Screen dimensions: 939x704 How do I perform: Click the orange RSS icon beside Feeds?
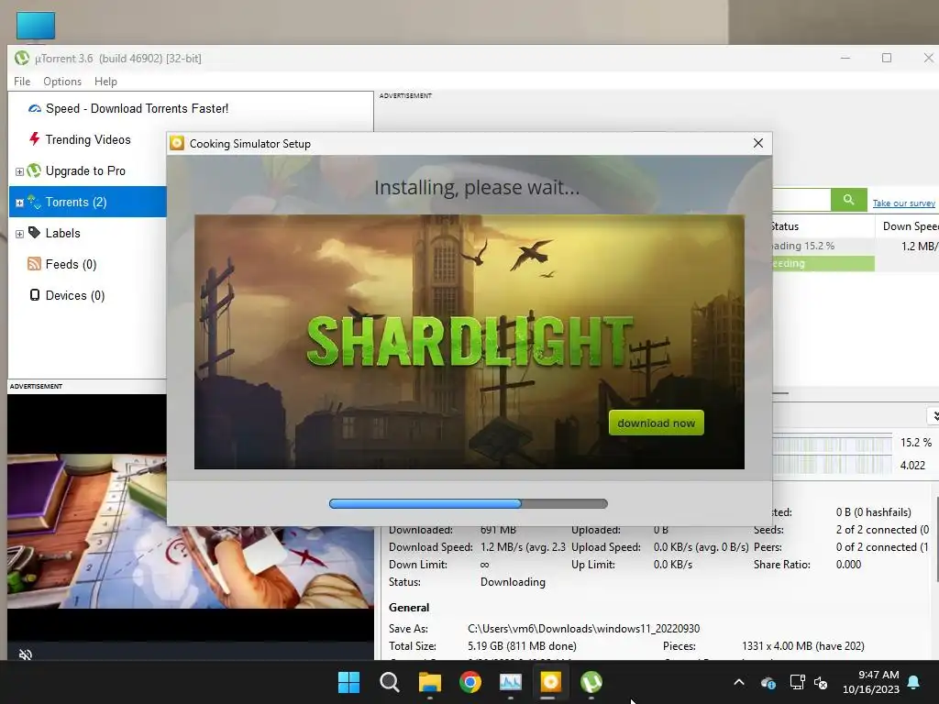(x=35, y=264)
